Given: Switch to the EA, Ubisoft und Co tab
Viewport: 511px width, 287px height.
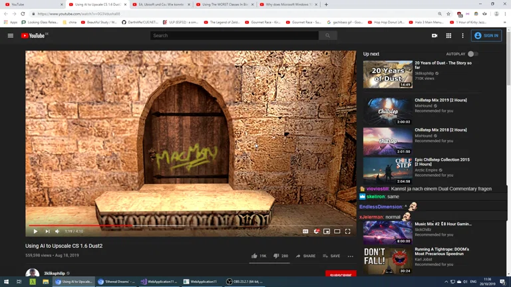Looking at the screenshot, I should click(x=161, y=4).
